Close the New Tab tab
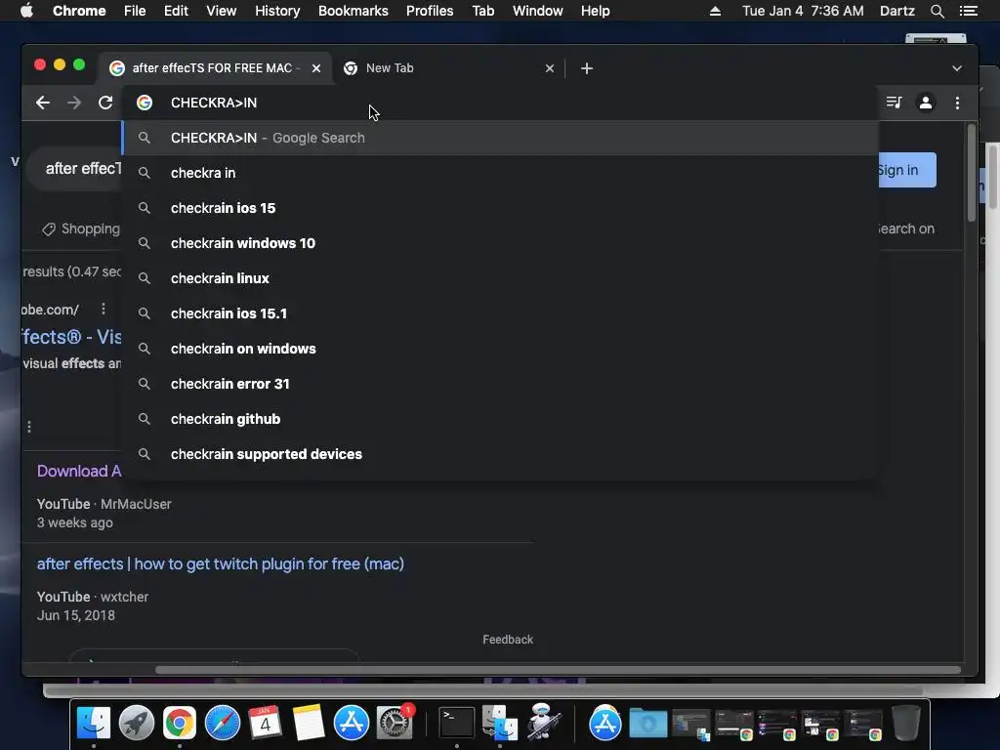Image resolution: width=1000 pixels, height=750 pixels. coord(550,68)
